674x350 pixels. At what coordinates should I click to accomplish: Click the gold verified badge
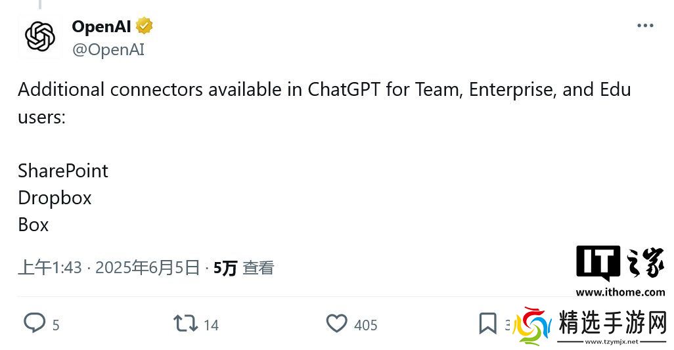pyautogui.click(x=145, y=26)
